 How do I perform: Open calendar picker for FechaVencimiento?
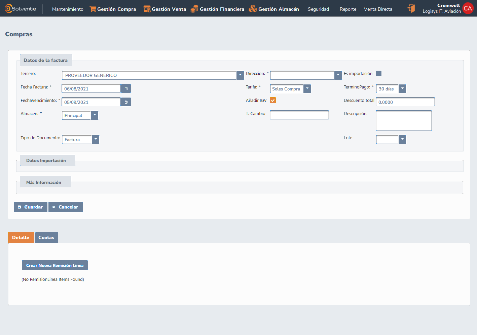pos(126,102)
